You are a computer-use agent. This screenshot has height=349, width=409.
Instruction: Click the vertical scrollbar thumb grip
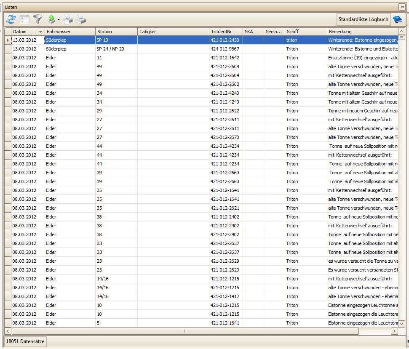coord(401,37)
